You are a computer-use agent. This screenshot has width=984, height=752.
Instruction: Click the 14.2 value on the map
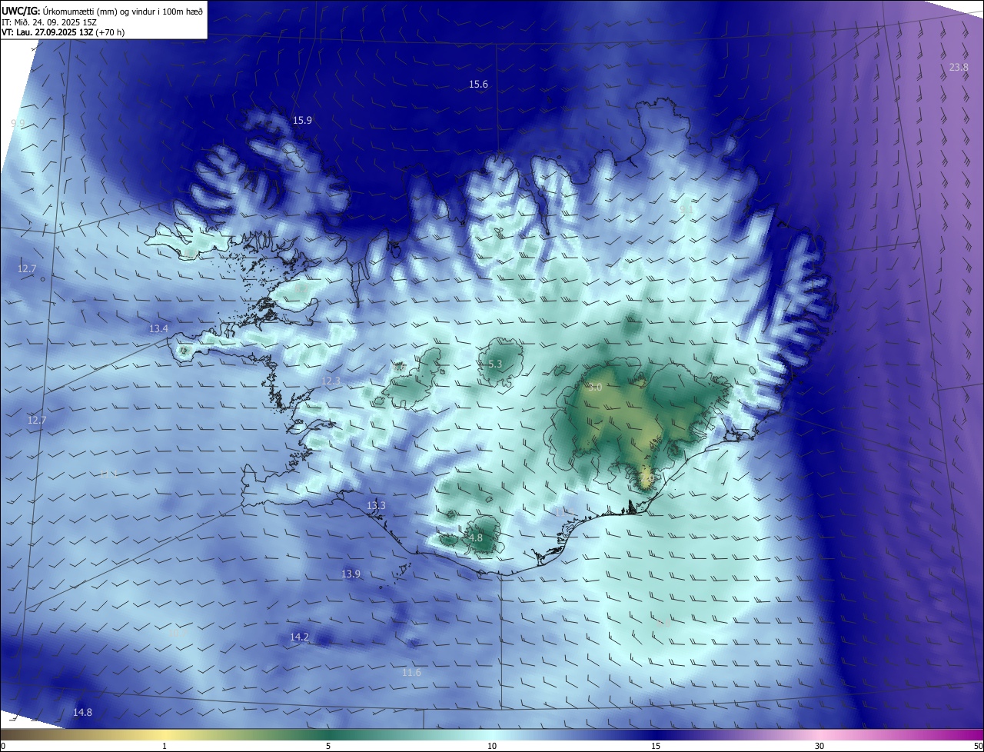(299, 637)
